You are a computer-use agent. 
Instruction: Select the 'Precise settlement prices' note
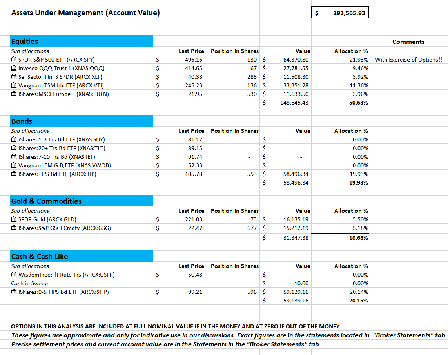[x=166, y=344]
